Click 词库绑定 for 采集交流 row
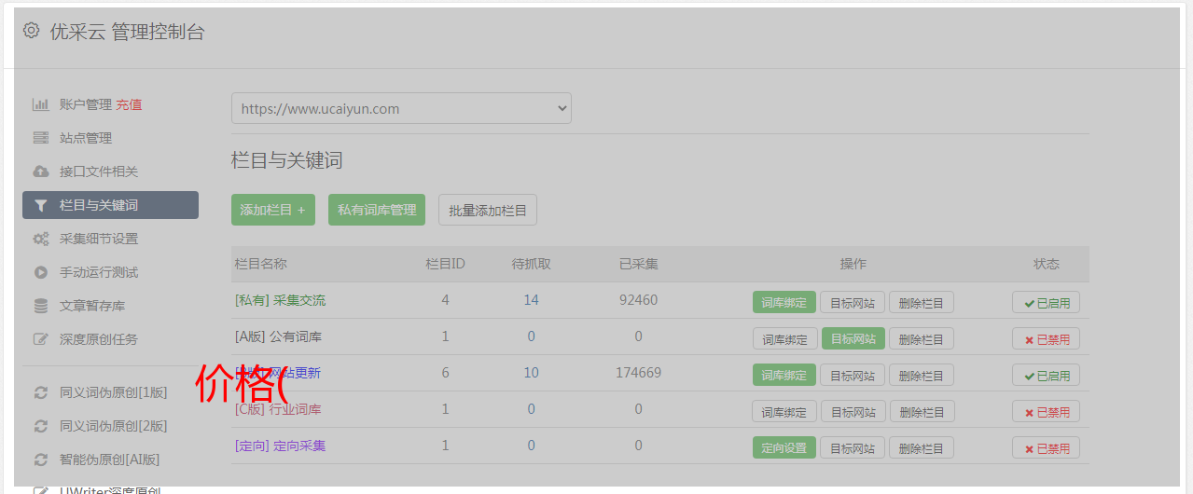The image size is (1193, 494). click(784, 302)
